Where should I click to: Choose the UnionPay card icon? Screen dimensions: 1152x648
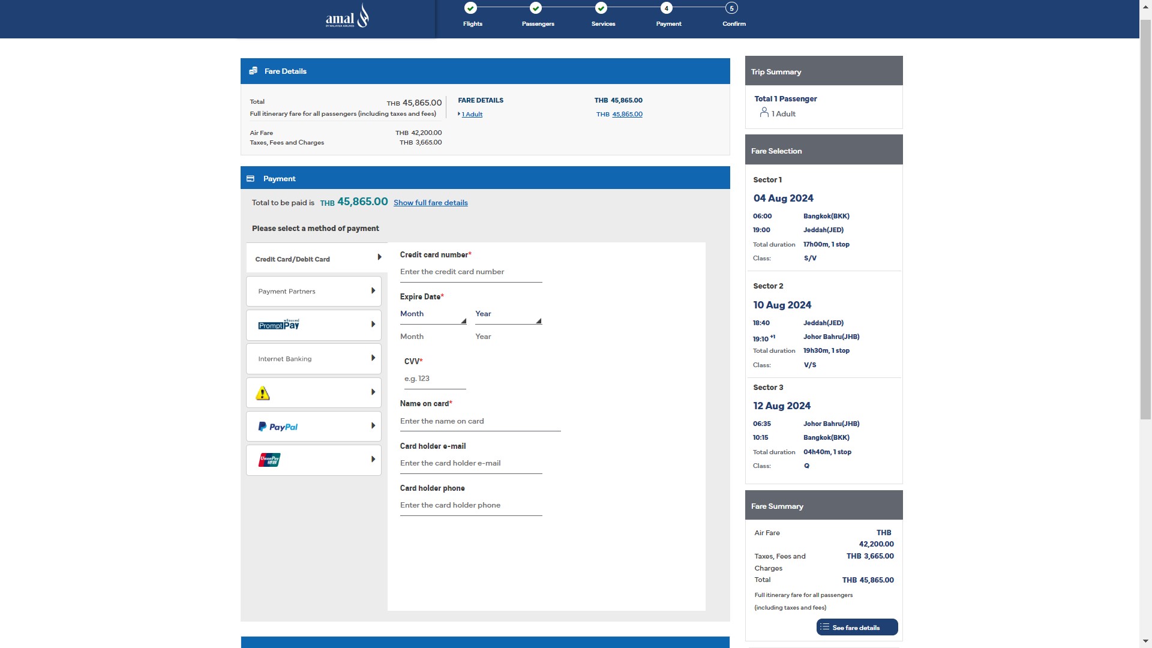click(x=269, y=460)
